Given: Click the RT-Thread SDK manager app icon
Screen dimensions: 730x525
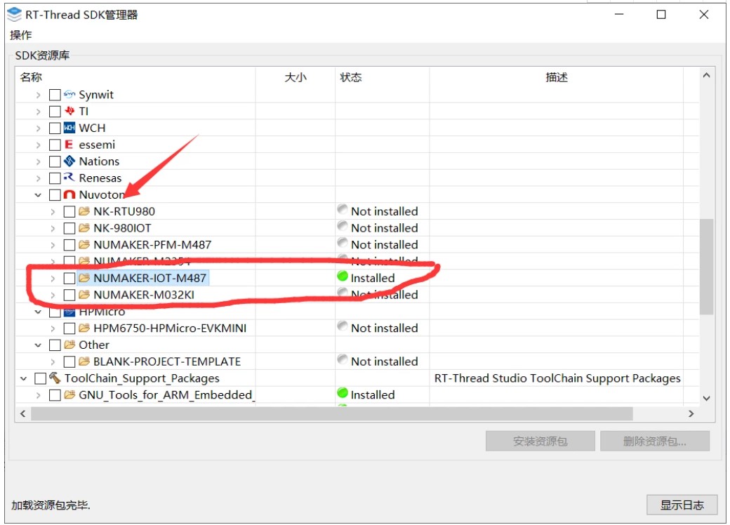Looking at the screenshot, I should tap(15, 15).
